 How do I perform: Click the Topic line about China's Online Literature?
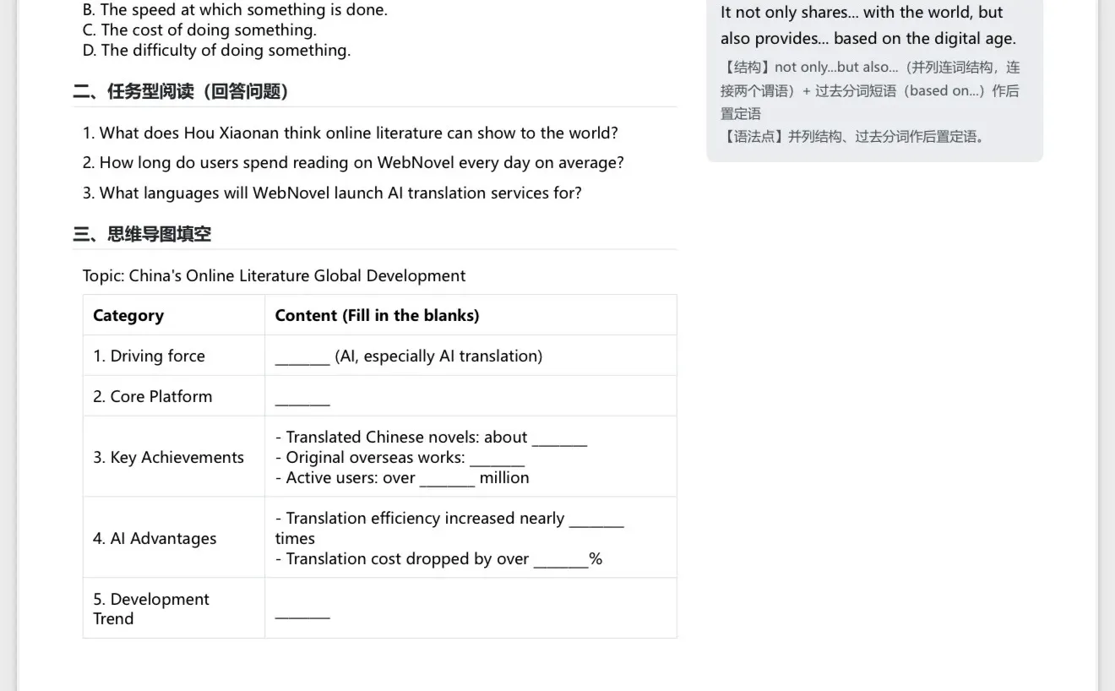[274, 276]
